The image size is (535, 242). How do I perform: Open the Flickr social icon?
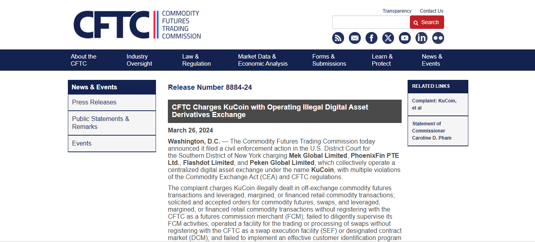click(438, 38)
